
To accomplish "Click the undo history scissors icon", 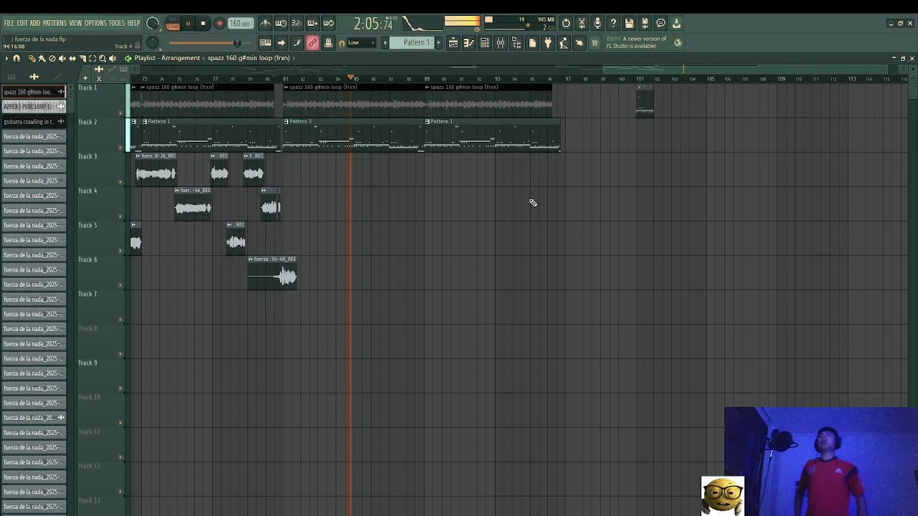I will pyautogui.click(x=582, y=23).
